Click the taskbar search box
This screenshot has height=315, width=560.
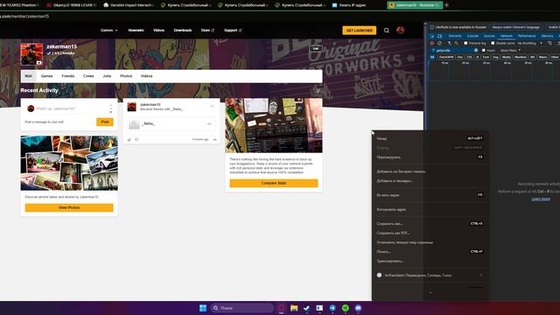[x=241, y=308]
